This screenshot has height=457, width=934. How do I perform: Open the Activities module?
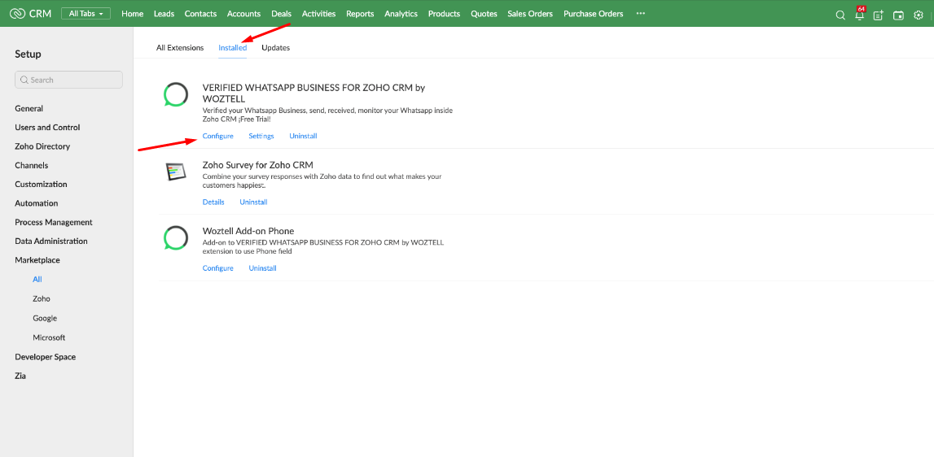(318, 14)
